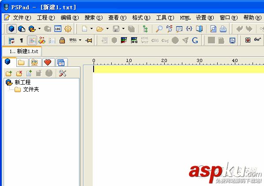Open the code explorer tree icon
This screenshot has height=186, width=264.
[x=145, y=29]
